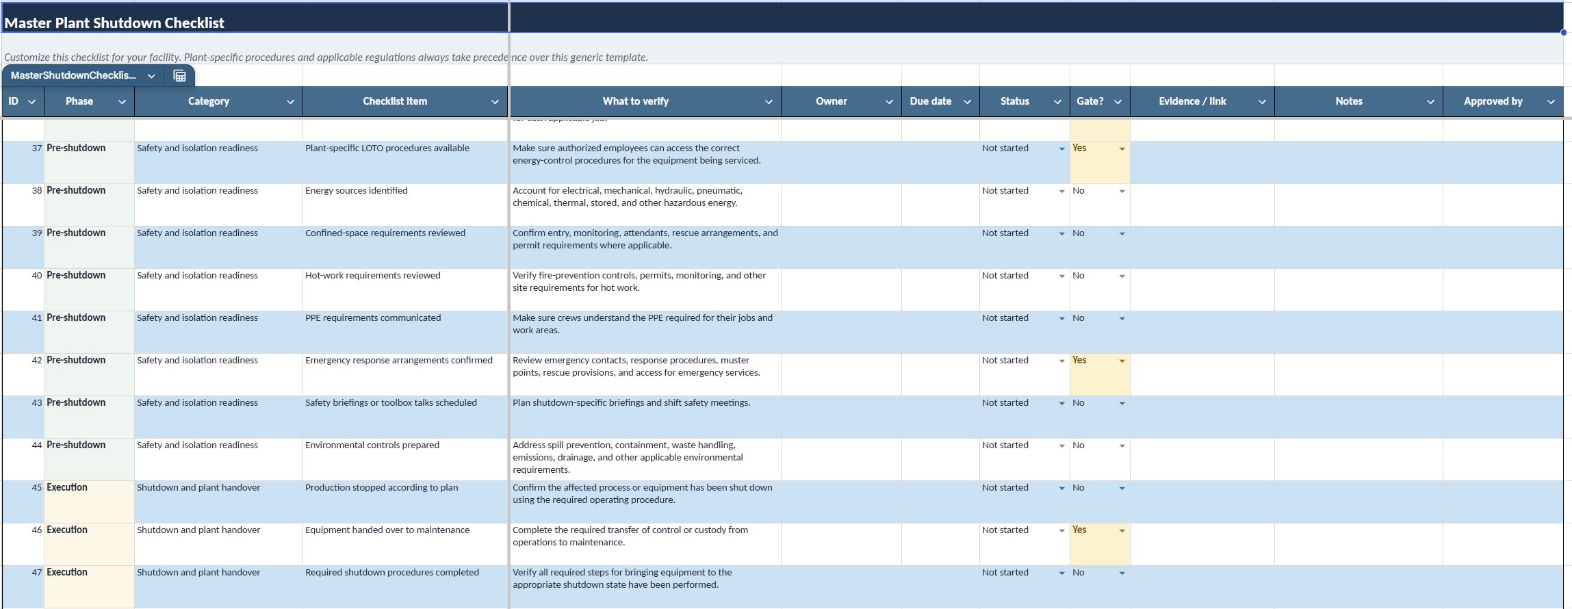Open Gate dropdown showing Yes in row 37
This screenshot has height=609, width=1572.
coord(1122,149)
